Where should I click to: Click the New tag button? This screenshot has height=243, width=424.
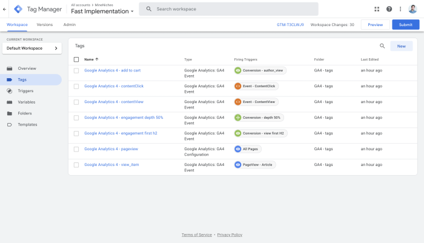tap(401, 46)
